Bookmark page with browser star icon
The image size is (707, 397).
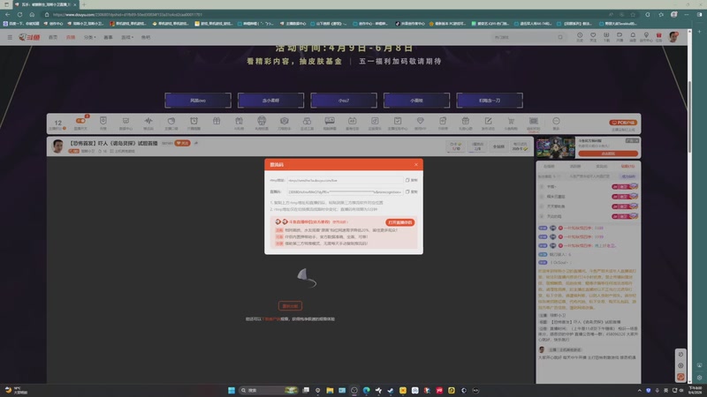coord(633,14)
